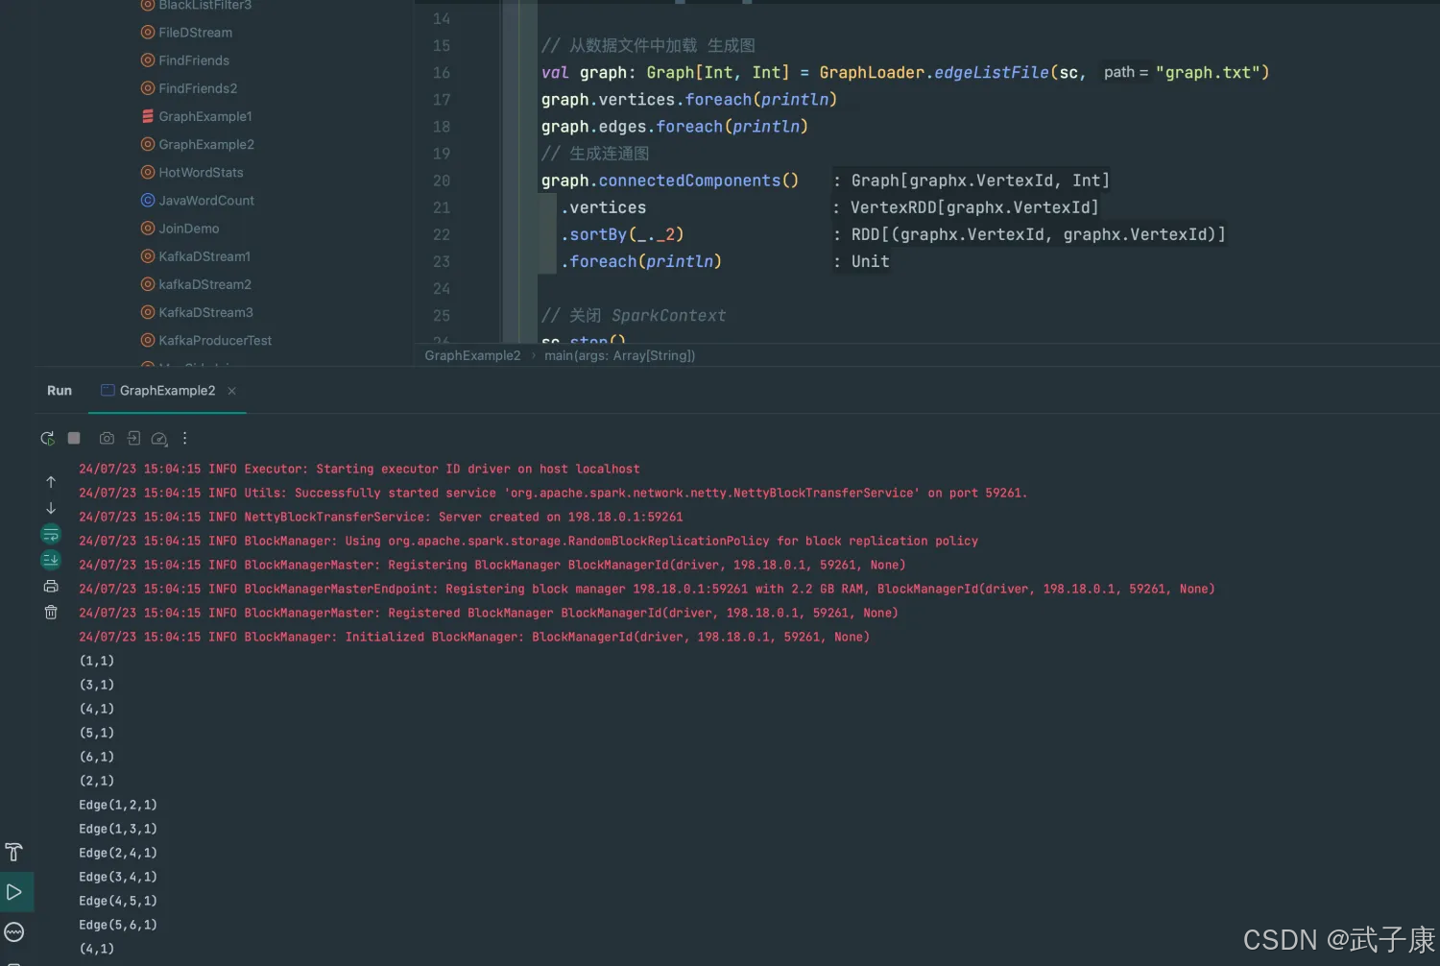Click GraphExample2 in the editor breadcrumb
Image resolution: width=1440 pixels, height=966 pixels.
[472, 355]
